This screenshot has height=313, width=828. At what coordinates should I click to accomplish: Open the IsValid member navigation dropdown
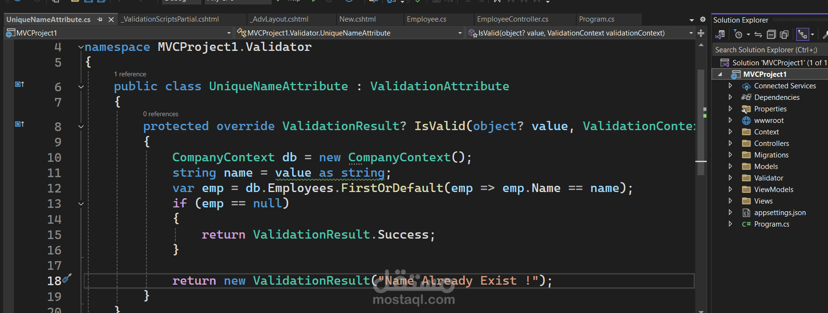click(x=691, y=33)
